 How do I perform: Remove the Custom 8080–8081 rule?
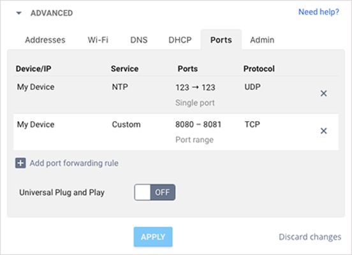pyautogui.click(x=323, y=131)
